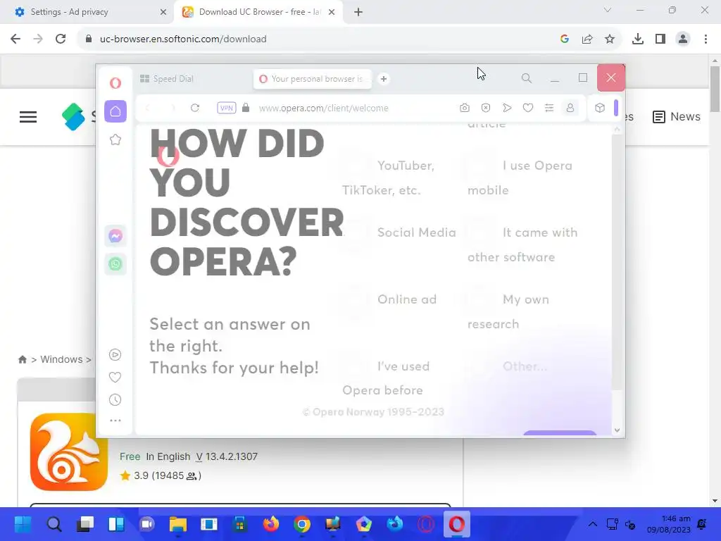Click the Opera logo menu button in sidebar
Image resolution: width=721 pixels, height=541 pixels.
click(115, 83)
